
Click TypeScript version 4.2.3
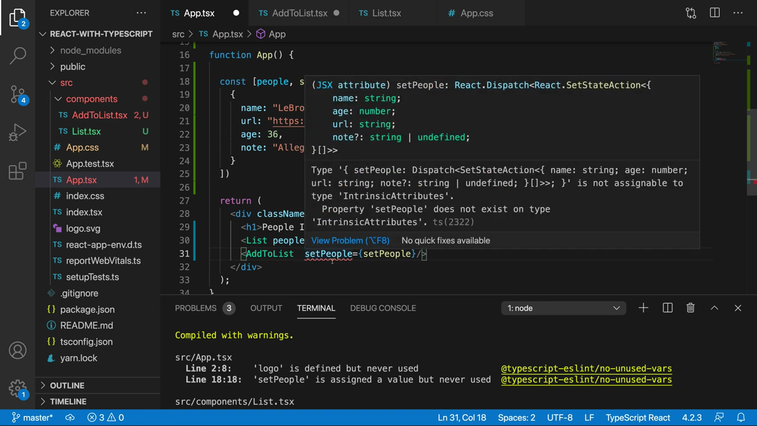click(x=691, y=417)
